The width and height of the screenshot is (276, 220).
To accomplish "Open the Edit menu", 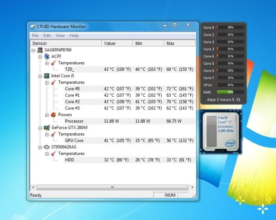I will [x=47, y=35].
